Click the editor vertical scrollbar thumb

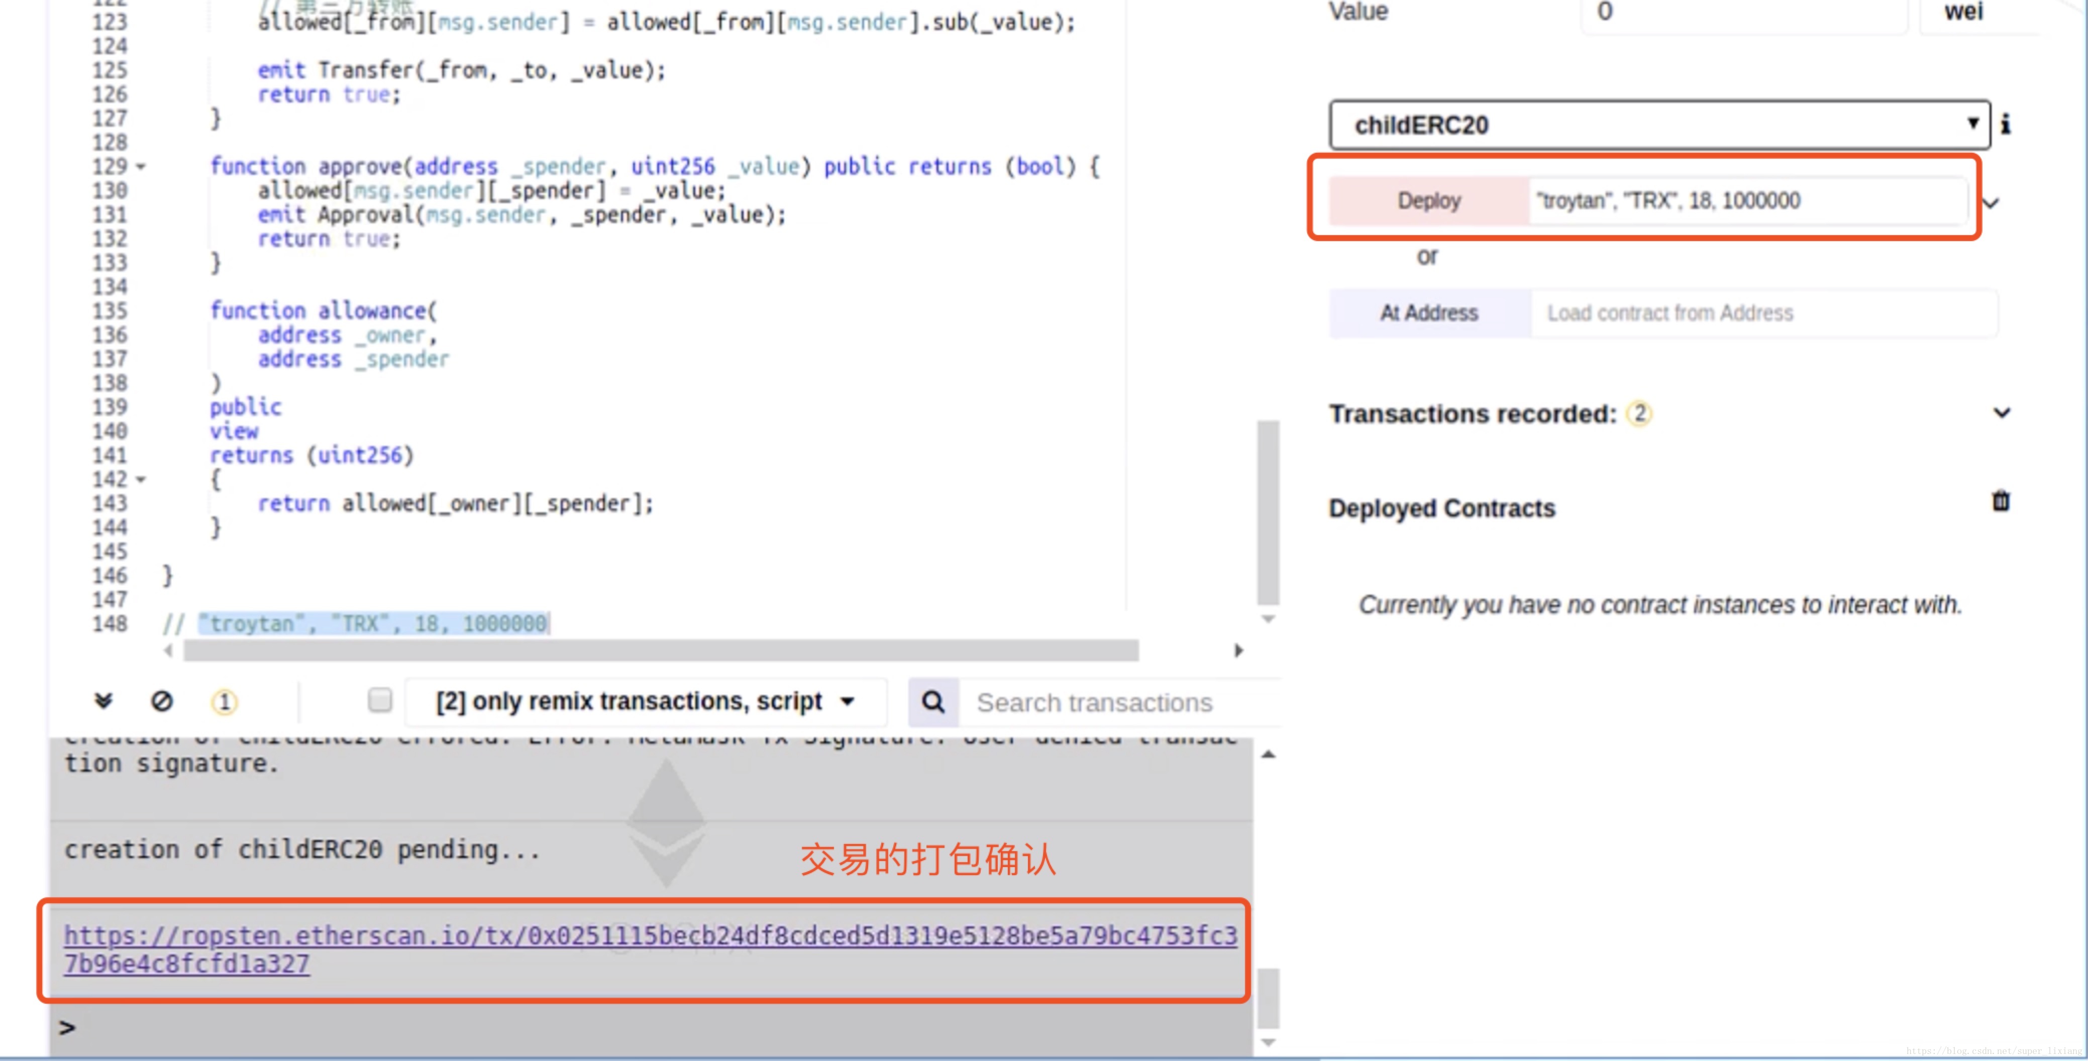coord(1268,512)
